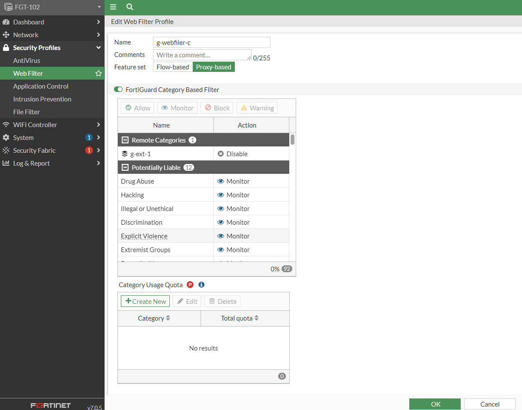Click the red Security Fabric notification badge
Viewport: 522px width, 410px height.
(89, 150)
